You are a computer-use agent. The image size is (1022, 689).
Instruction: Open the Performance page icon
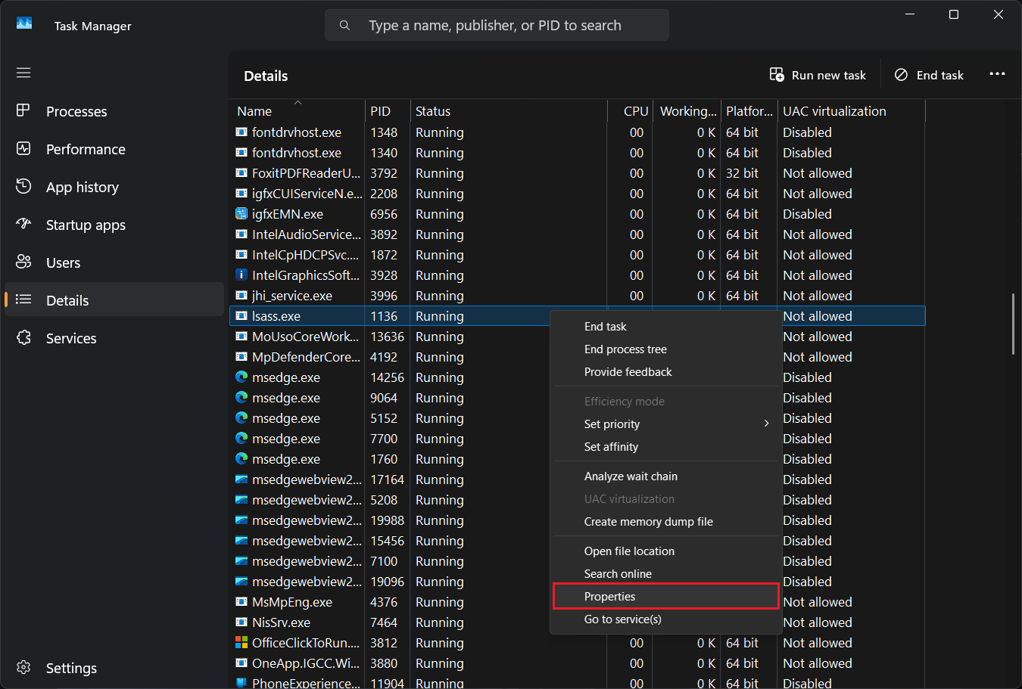(x=23, y=149)
